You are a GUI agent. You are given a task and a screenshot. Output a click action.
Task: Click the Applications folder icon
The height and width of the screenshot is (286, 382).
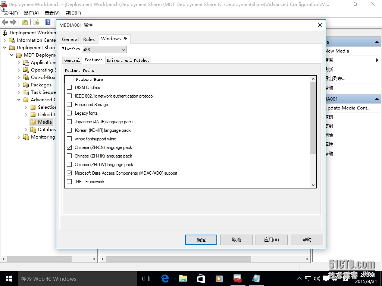[26, 63]
